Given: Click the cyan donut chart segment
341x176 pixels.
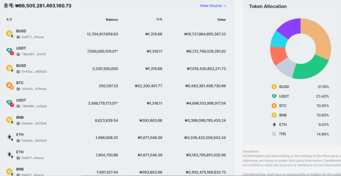Looking at the screenshot, I should [278, 40].
